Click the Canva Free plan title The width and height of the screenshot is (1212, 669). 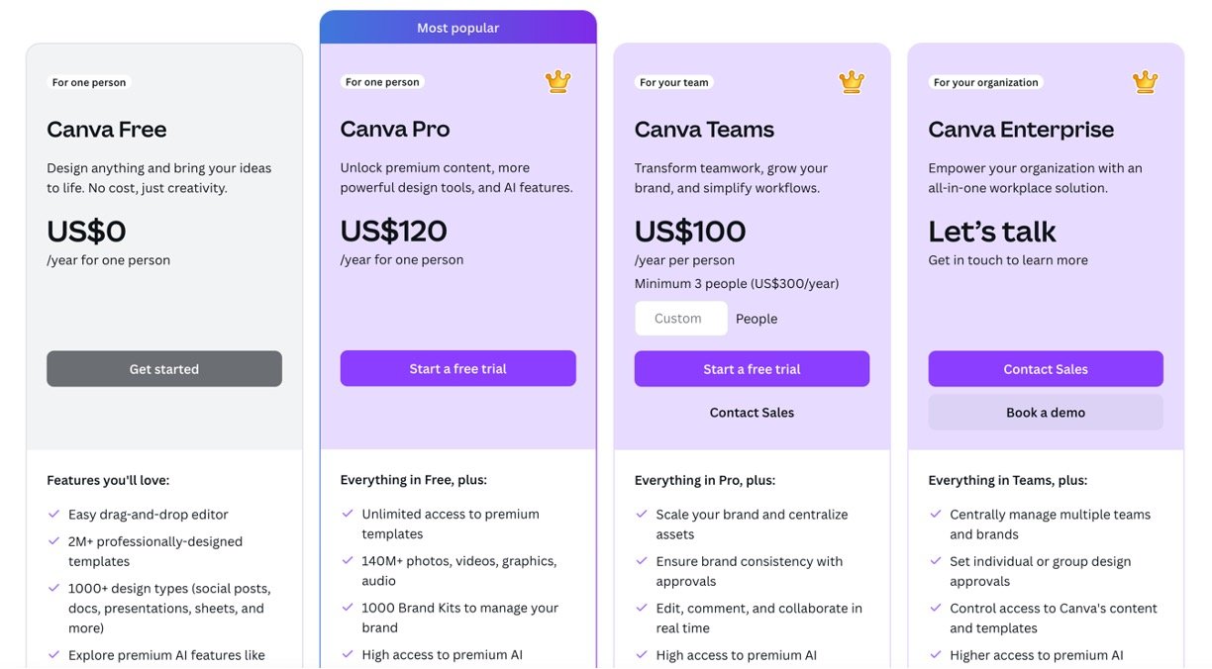106,130
